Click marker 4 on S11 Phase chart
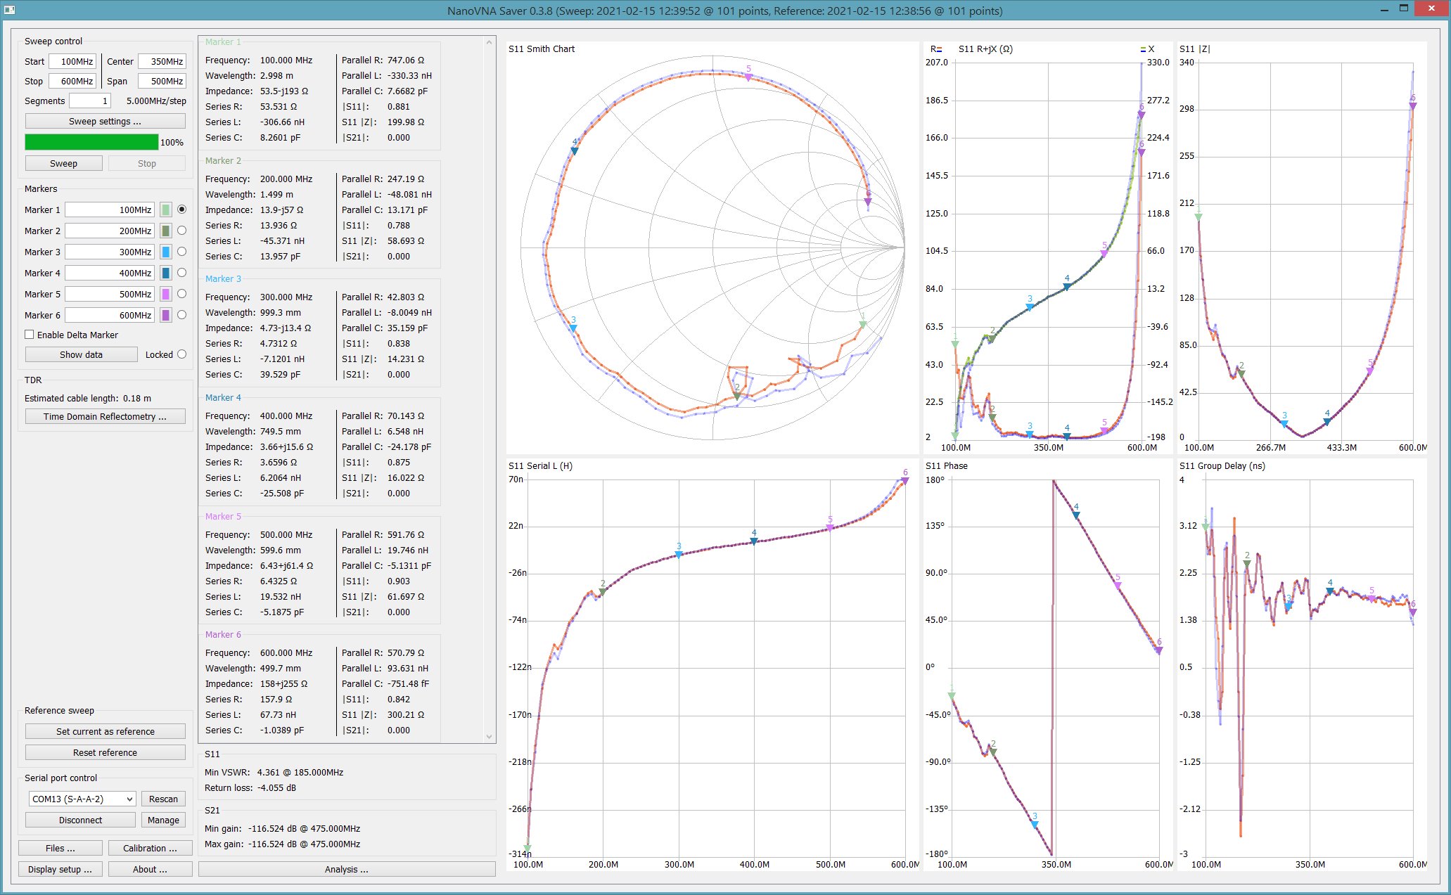The height and width of the screenshot is (895, 1451). pyautogui.click(x=1076, y=515)
